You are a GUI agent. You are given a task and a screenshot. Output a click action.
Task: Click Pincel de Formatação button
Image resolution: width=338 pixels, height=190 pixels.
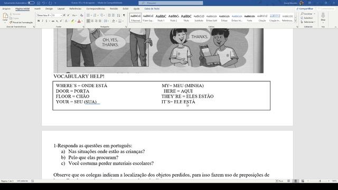point(21,22)
